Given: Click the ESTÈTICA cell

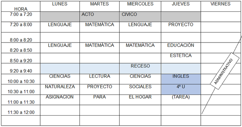Looking at the screenshot, I should point(181,58).
